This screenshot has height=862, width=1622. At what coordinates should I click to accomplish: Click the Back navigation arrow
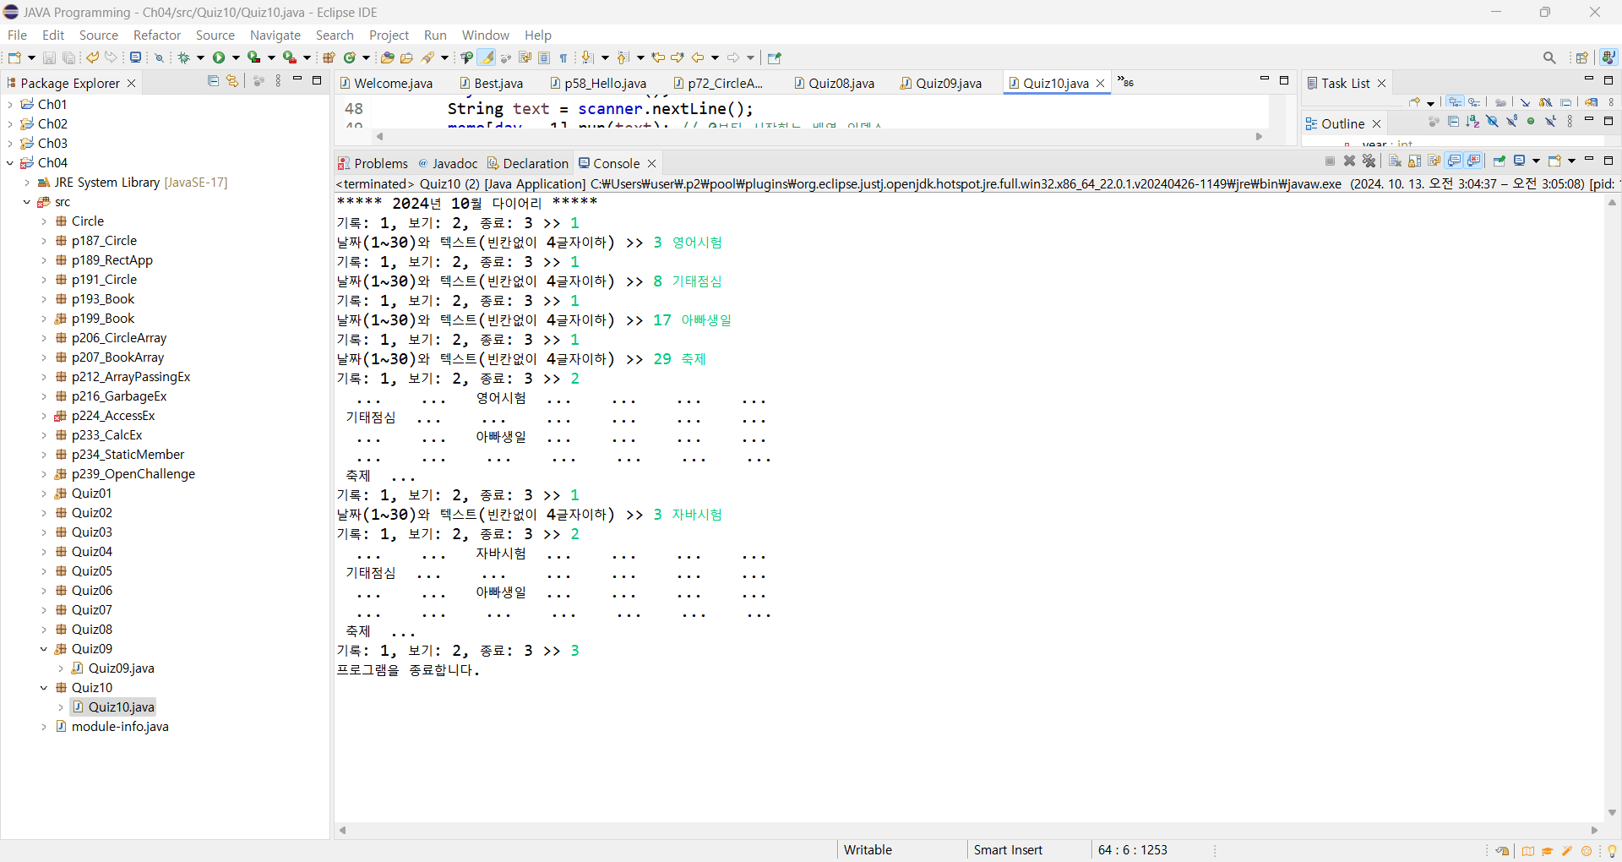point(698,57)
